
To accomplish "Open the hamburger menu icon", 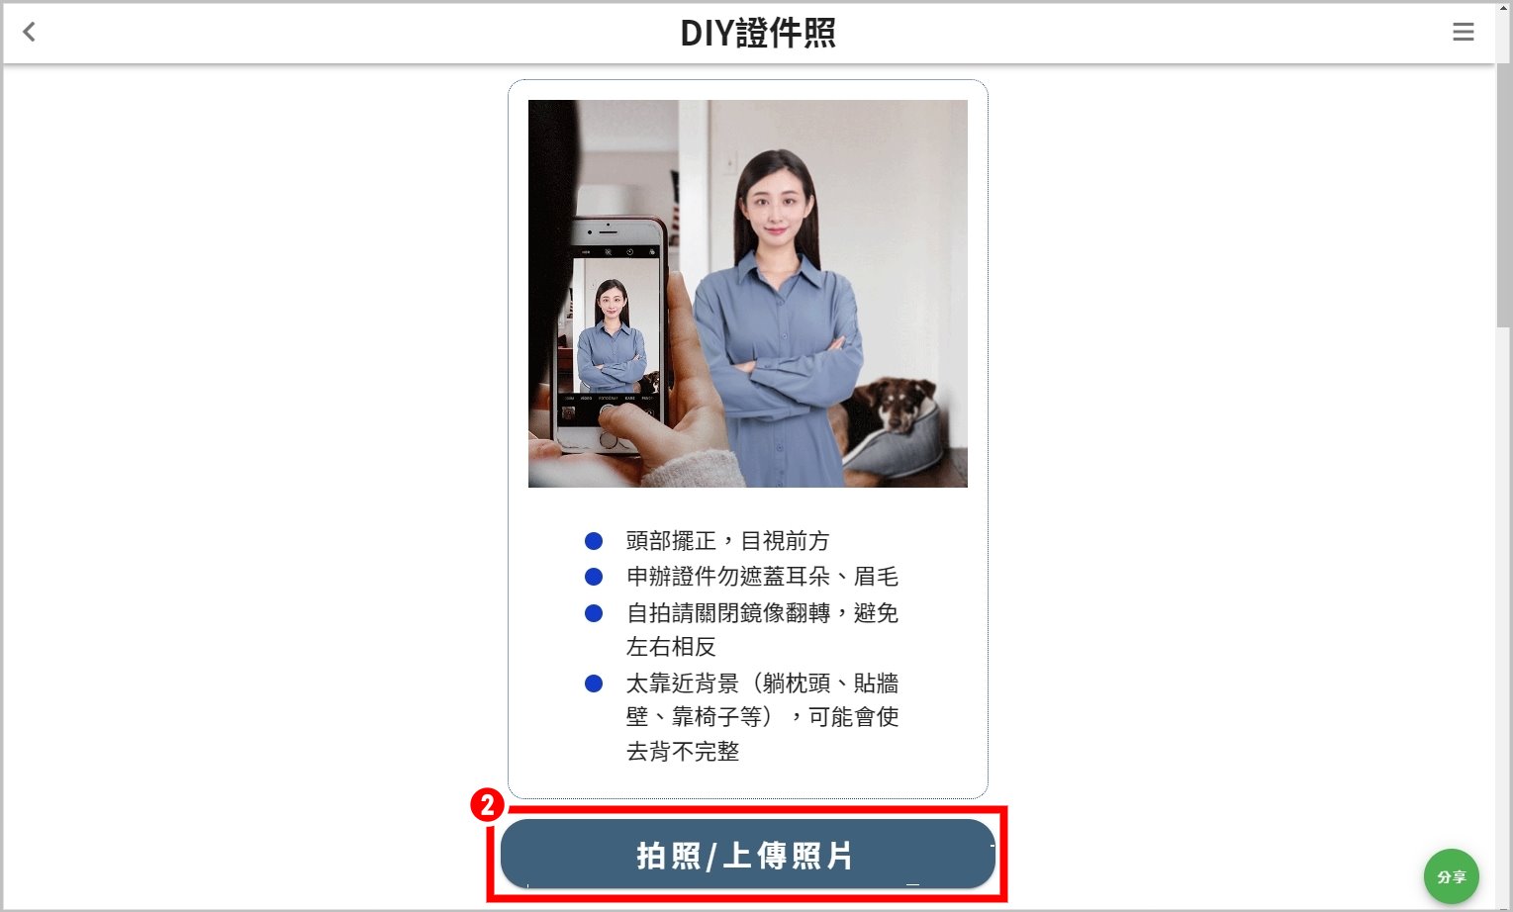I will click(1463, 32).
